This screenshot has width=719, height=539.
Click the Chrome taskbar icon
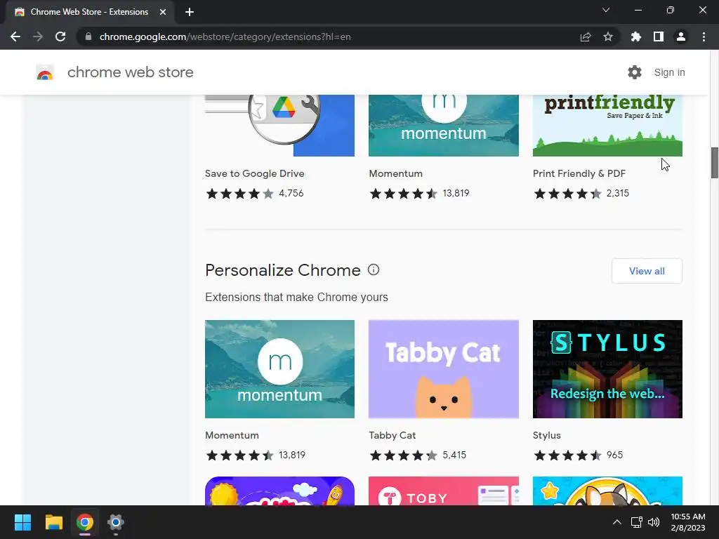85,522
